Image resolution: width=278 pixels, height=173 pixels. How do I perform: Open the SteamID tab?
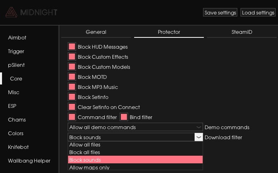tap(242, 32)
